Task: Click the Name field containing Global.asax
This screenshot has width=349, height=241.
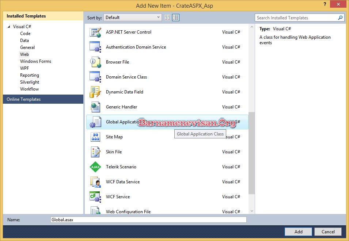Action: click(x=148, y=220)
